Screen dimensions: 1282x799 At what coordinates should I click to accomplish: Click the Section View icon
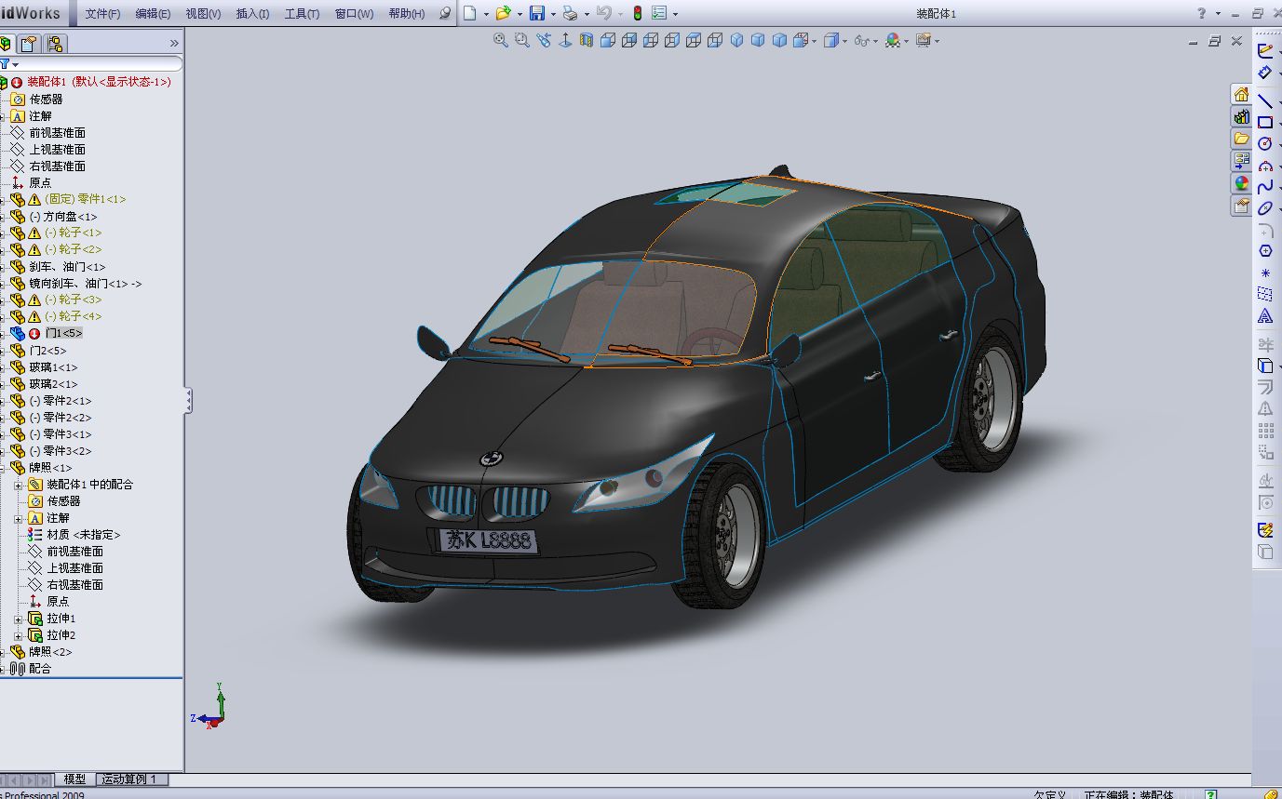[x=587, y=40]
